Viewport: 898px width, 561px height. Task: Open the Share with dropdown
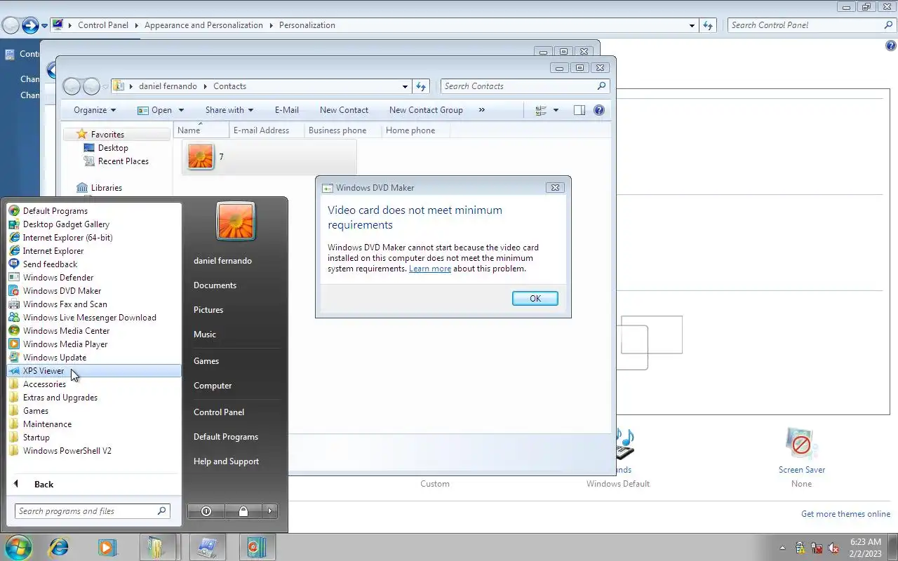tap(229, 110)
